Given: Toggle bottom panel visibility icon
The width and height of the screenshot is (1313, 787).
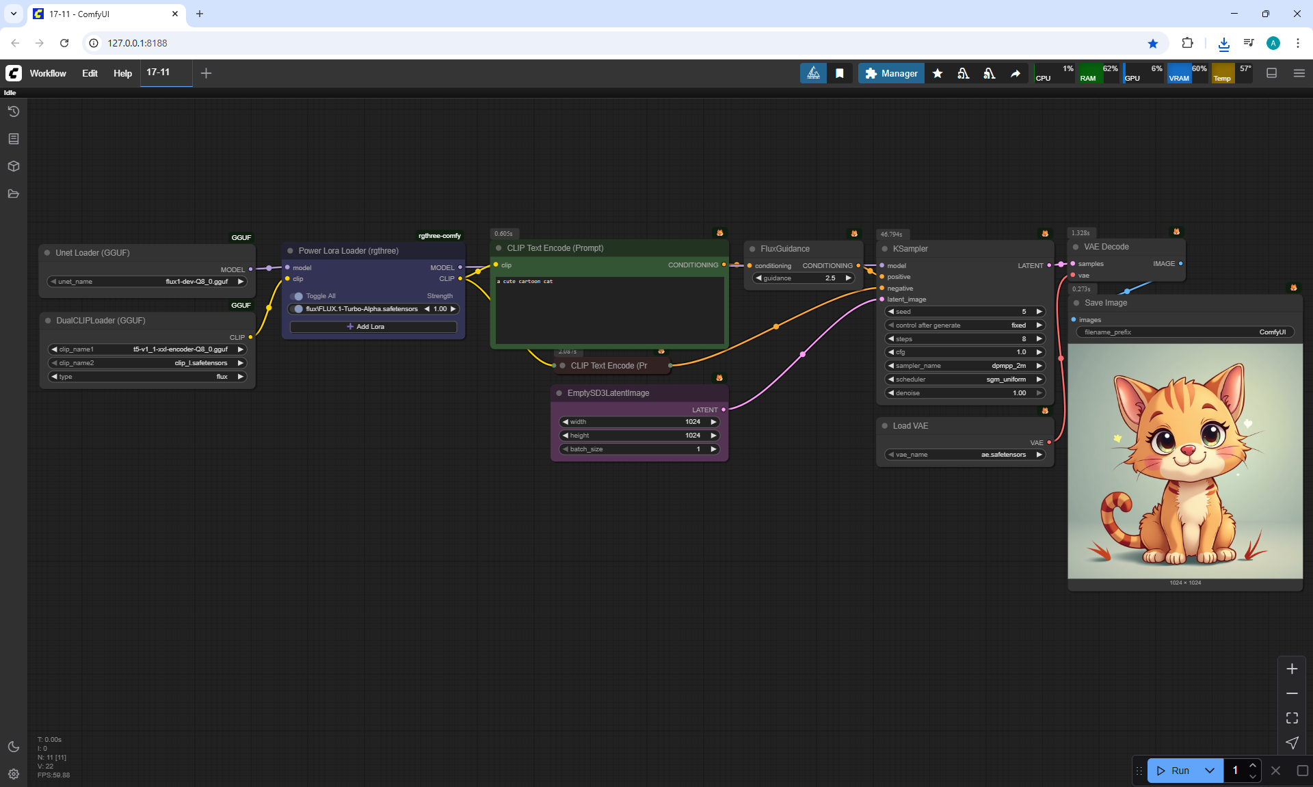Looking at the screenshot, I should click(x=1272, y=73).
